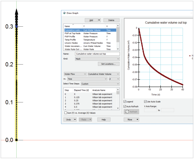The width and height of the screenshot is (194, 159).
Task: Click the Set Locations button
Action: tap(109, 64)
